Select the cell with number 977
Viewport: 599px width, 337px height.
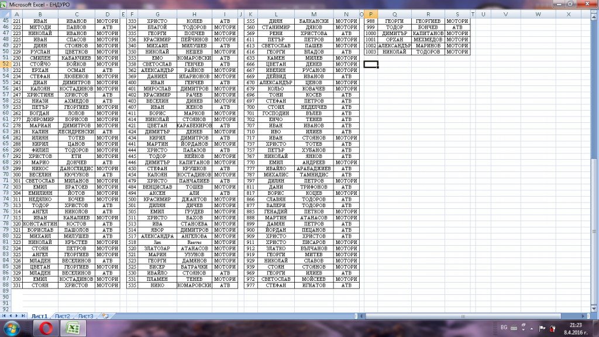click(250, 285)
